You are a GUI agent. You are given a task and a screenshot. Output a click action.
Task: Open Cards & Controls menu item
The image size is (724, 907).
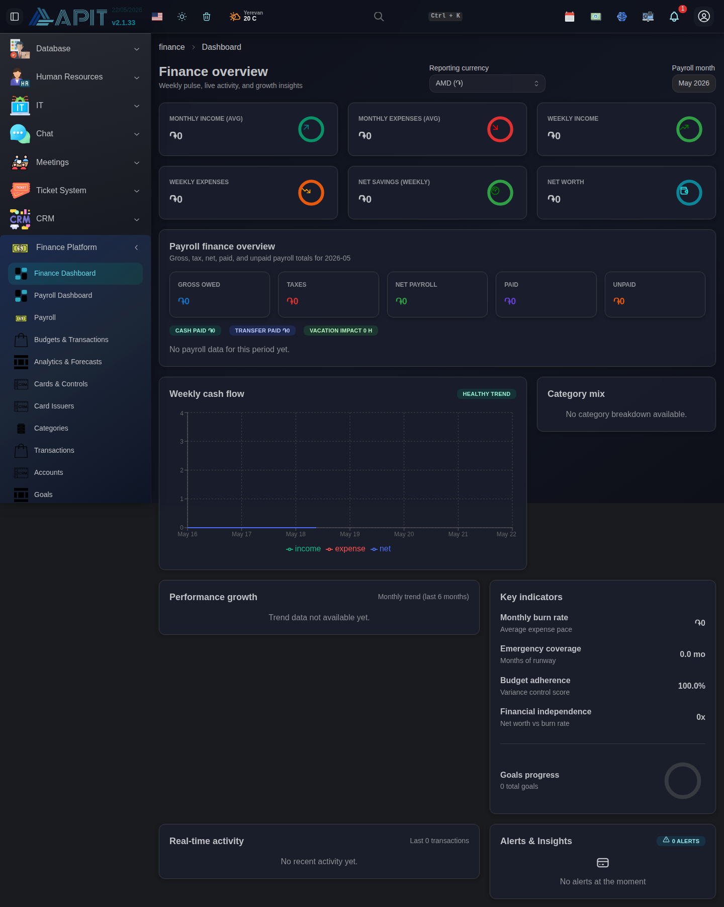pos(75,384)
